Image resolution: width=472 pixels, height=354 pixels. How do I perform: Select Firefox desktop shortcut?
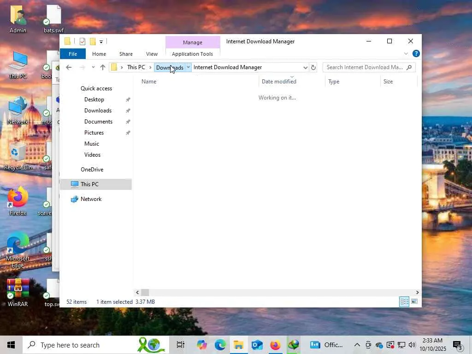18,202
